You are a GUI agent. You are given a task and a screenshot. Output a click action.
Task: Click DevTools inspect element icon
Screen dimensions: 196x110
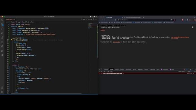click(100, 69)
